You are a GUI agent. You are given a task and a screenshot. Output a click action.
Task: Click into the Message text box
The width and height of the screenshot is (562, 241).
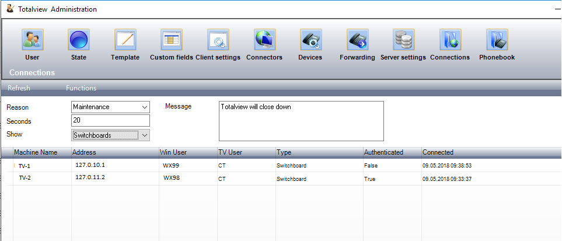point(301,121)
